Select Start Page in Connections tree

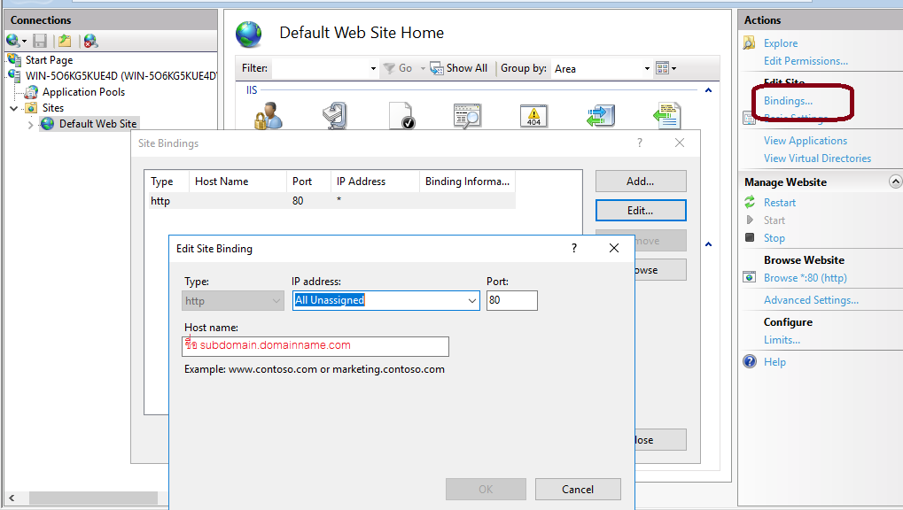[x=49, y=60]
